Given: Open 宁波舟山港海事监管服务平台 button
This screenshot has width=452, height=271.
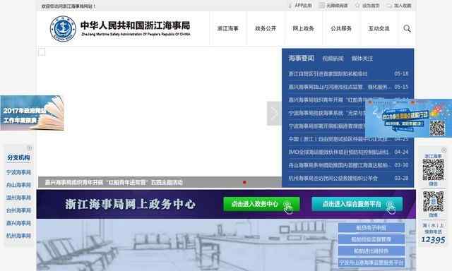Looking at the screenshot, I should tap(371, 263).
